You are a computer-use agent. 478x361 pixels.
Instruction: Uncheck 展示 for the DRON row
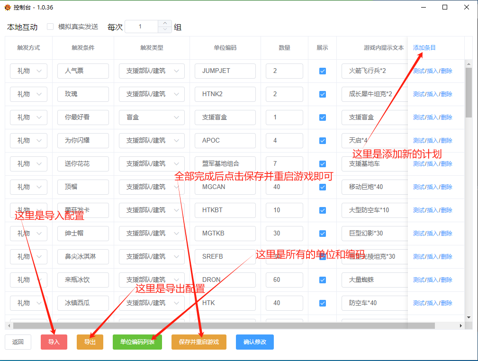pyautogui.click(x=322, y=280)
